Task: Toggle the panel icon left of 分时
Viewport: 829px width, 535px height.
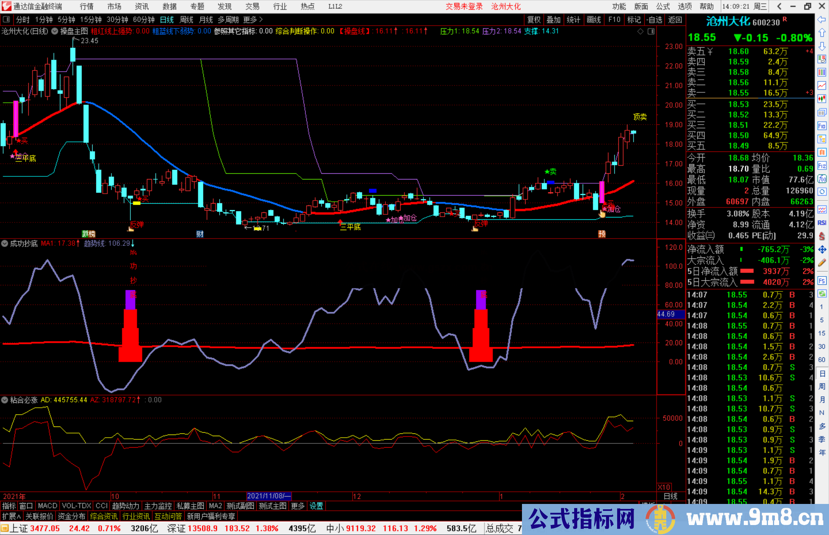Action: point(6,20)
